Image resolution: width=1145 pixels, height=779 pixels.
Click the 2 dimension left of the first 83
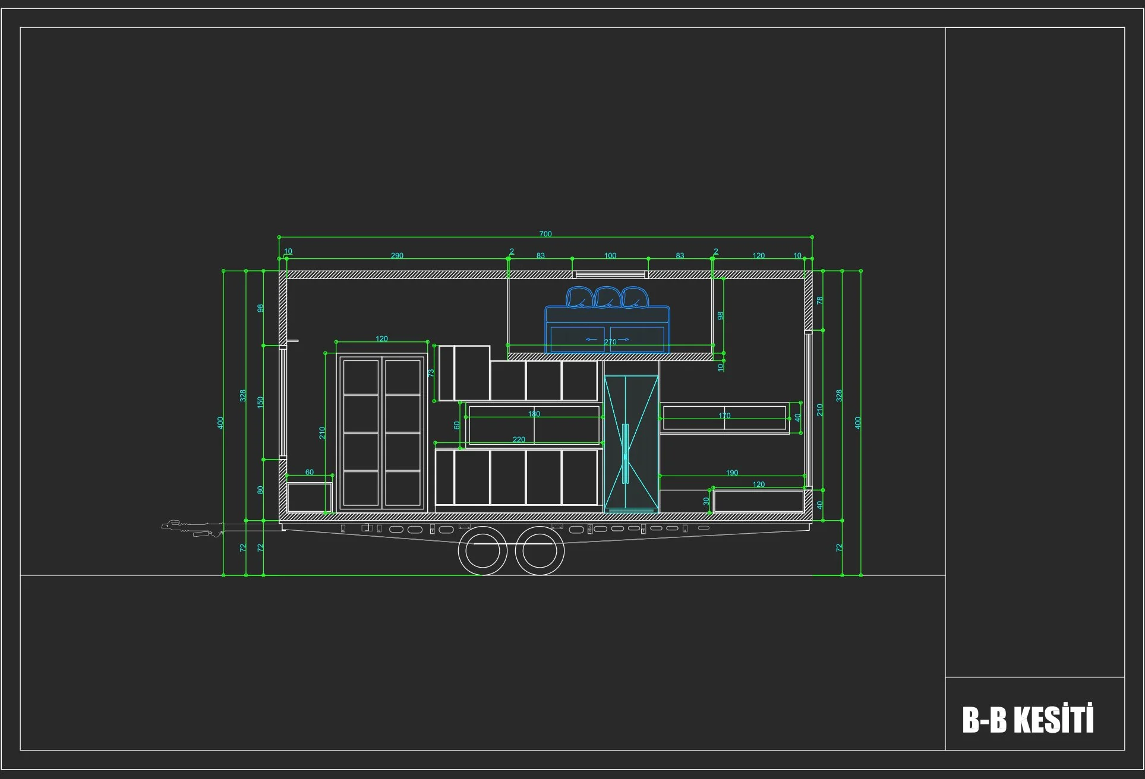coord(512,252)
